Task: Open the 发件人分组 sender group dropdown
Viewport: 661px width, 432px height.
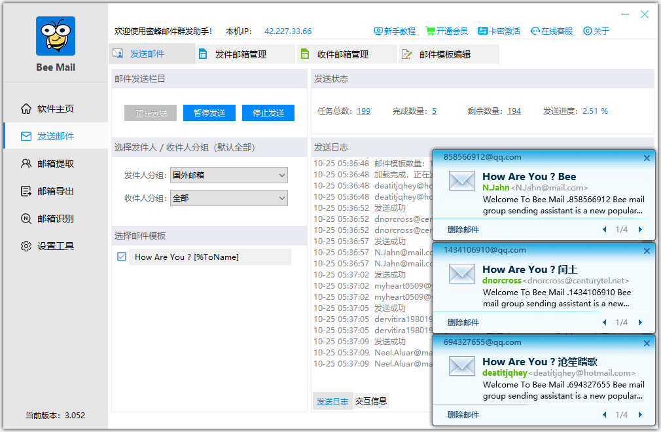Action: tap(228, 175)
